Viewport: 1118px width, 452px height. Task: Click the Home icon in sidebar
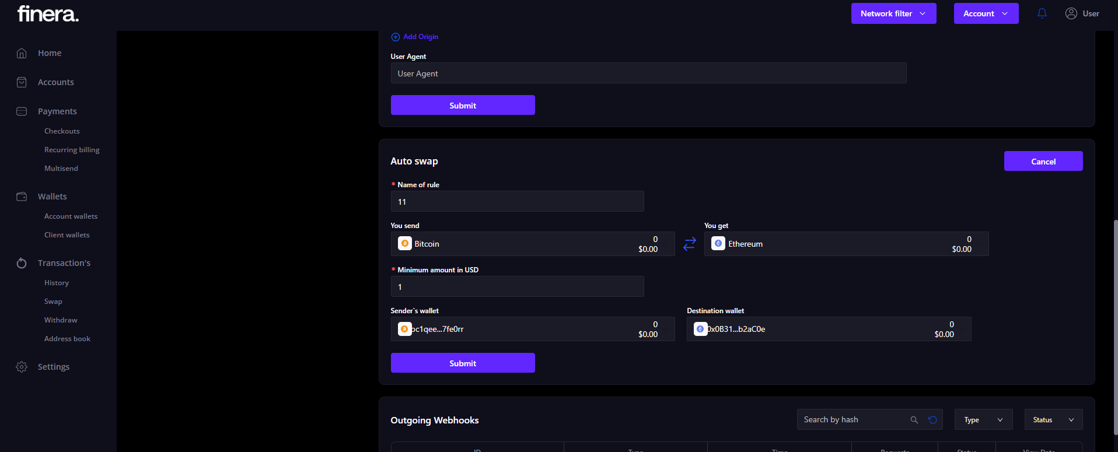[22, 53]
